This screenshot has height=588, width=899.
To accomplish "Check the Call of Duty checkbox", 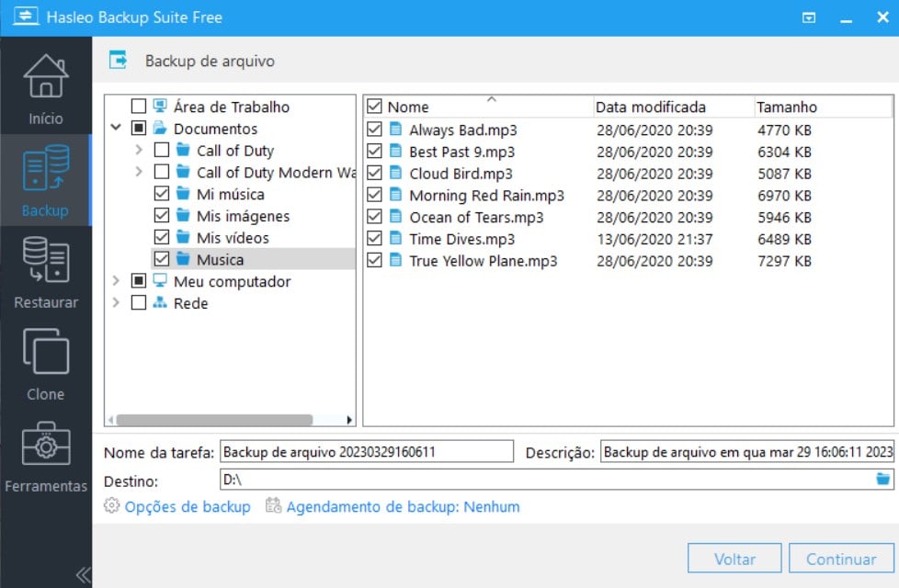I will coord(162,150).
